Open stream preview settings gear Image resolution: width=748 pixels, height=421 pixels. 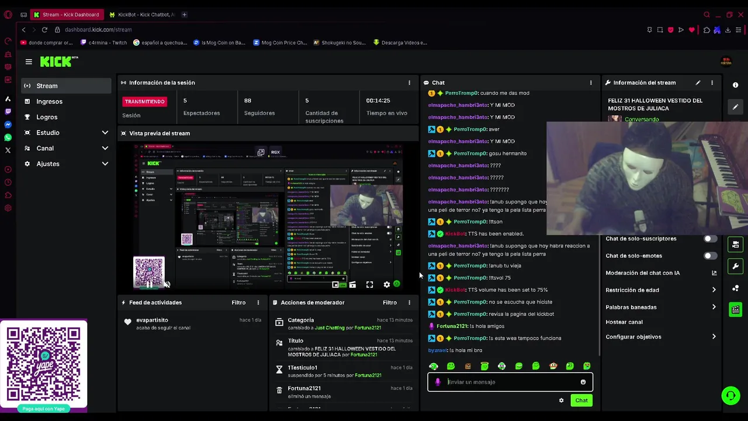click(x=386, y=285)
